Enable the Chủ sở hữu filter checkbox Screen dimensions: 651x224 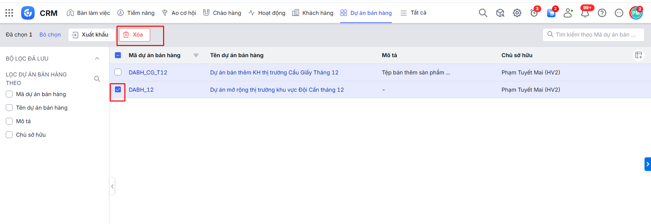(9, 135)
